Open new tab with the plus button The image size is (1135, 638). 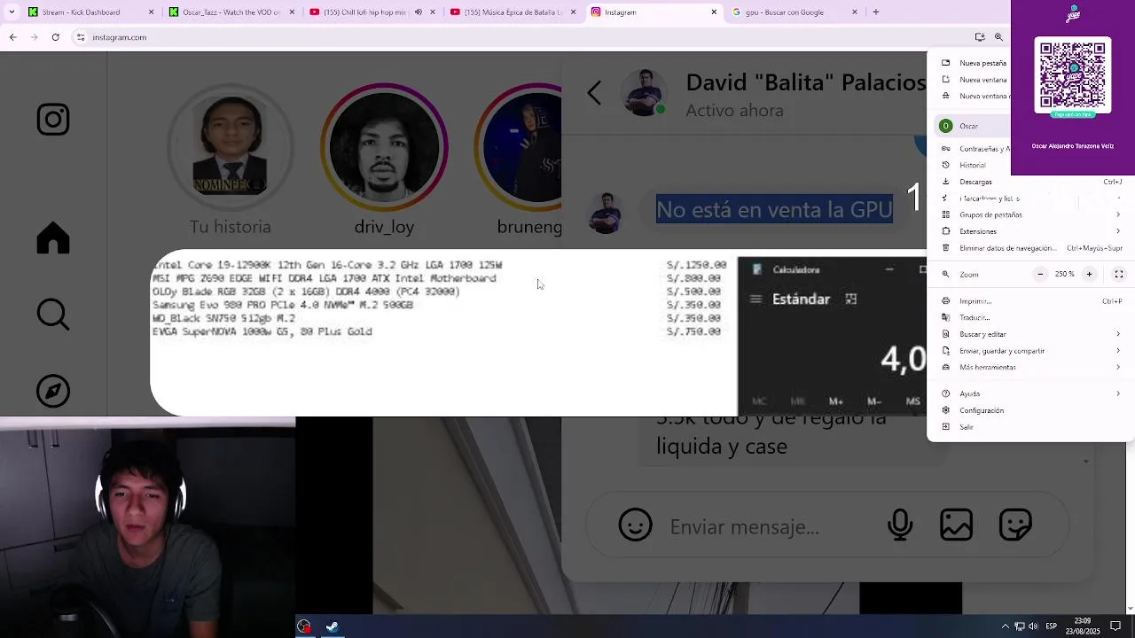(x=875, y=12)
